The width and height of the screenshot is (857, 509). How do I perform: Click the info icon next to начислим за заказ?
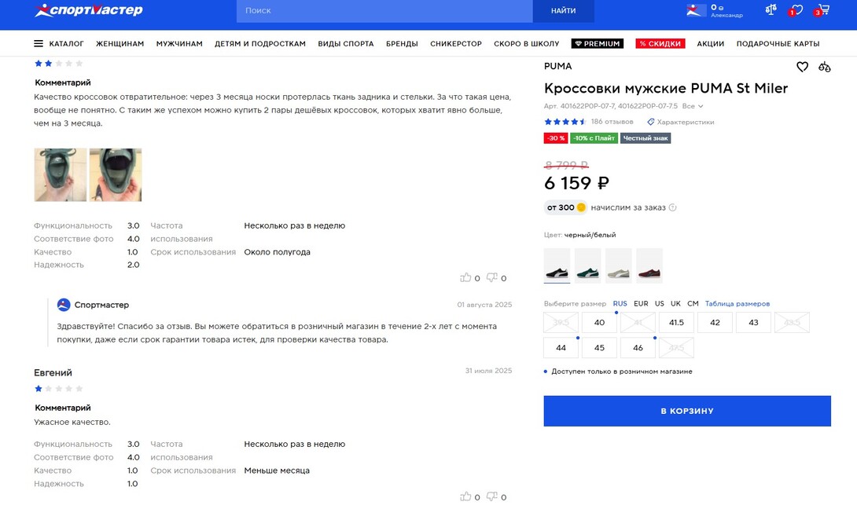coord(673,207)
